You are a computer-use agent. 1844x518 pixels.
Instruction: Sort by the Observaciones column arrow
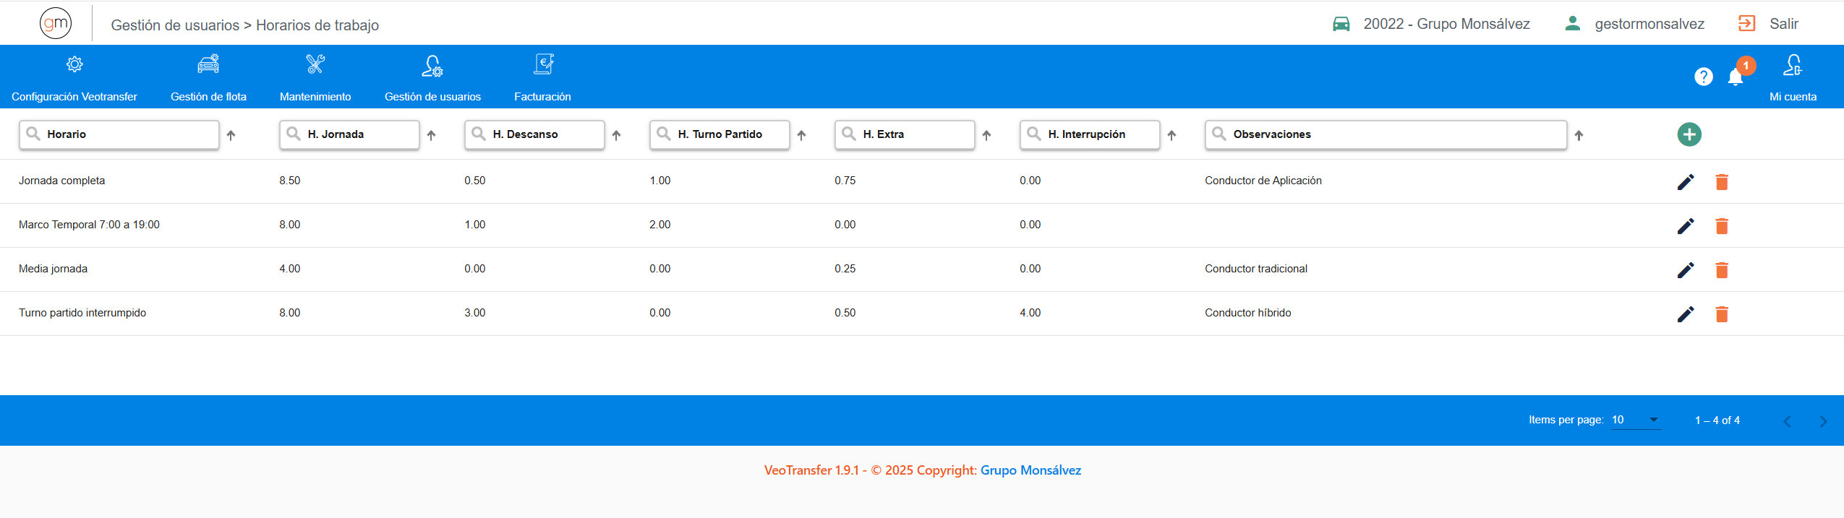click(x=1579, y=135)
